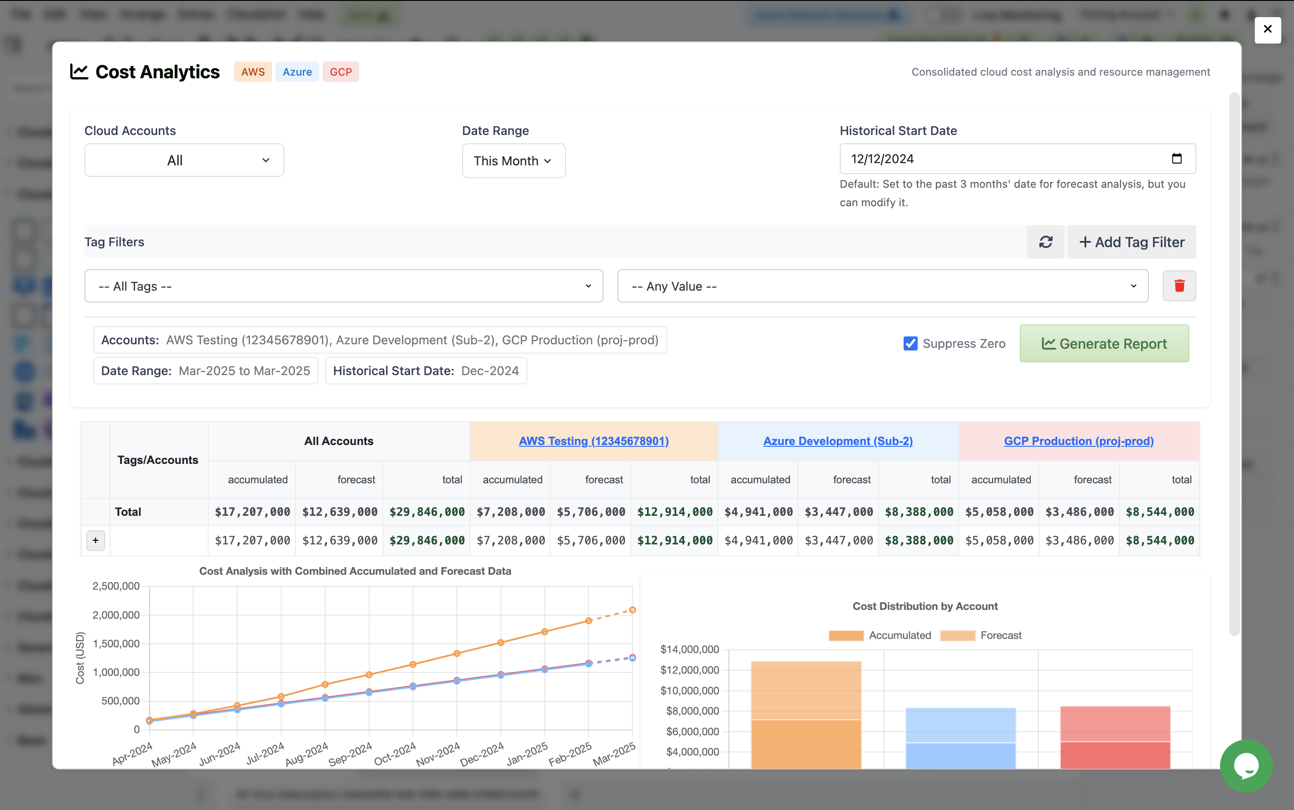Click $3,486,000 GCP forecast in Total row
Viewport: 1294px width, 810px height.
click(x=1079, y=511)
